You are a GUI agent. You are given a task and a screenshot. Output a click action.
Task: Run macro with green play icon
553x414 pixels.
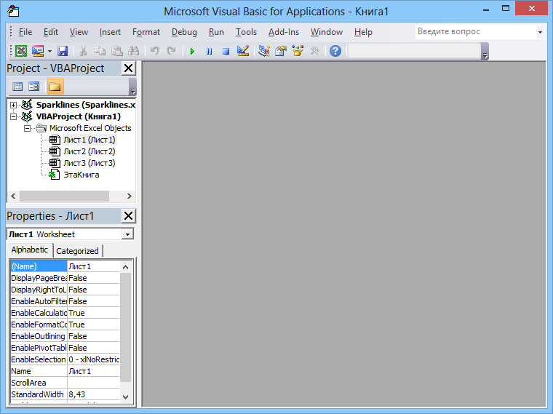[192, 52]
